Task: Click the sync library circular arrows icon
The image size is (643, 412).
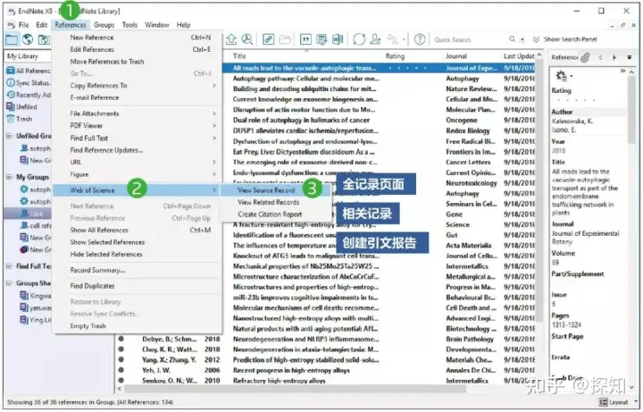Action: [x=359, y=39]
